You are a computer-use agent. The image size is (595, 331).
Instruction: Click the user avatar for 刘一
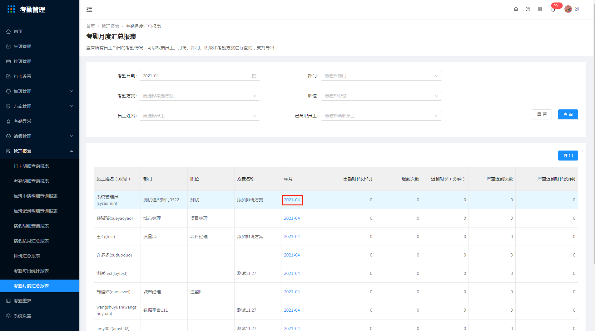(568, 9)
